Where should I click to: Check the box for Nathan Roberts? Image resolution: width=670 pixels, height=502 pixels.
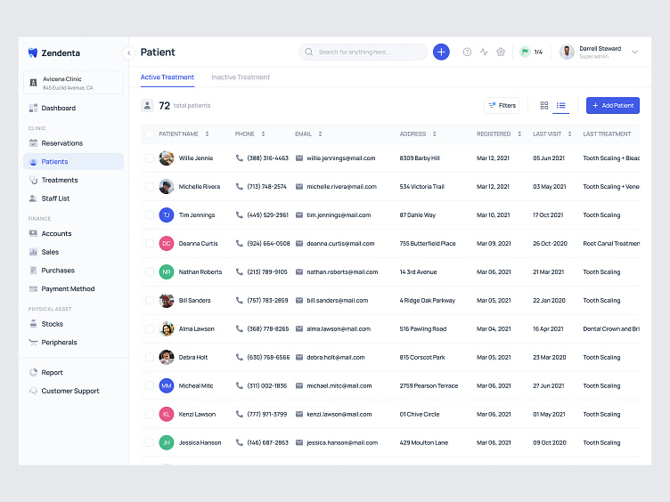[150, 272]
